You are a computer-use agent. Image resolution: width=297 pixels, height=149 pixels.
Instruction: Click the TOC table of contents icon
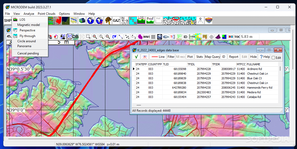pos(237,37)
